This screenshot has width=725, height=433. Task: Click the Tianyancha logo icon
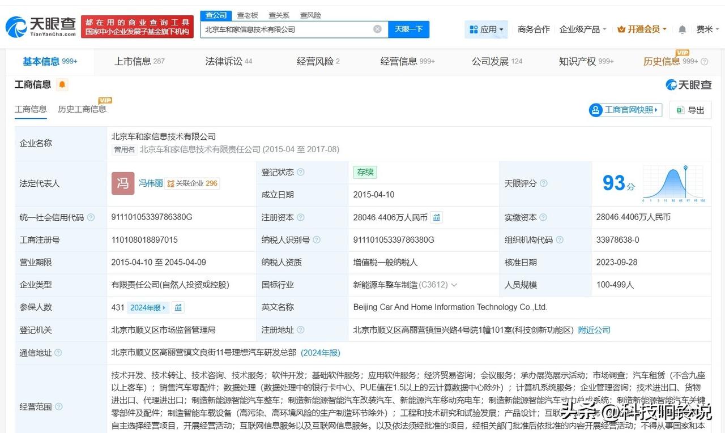click(x=17, y=25)
